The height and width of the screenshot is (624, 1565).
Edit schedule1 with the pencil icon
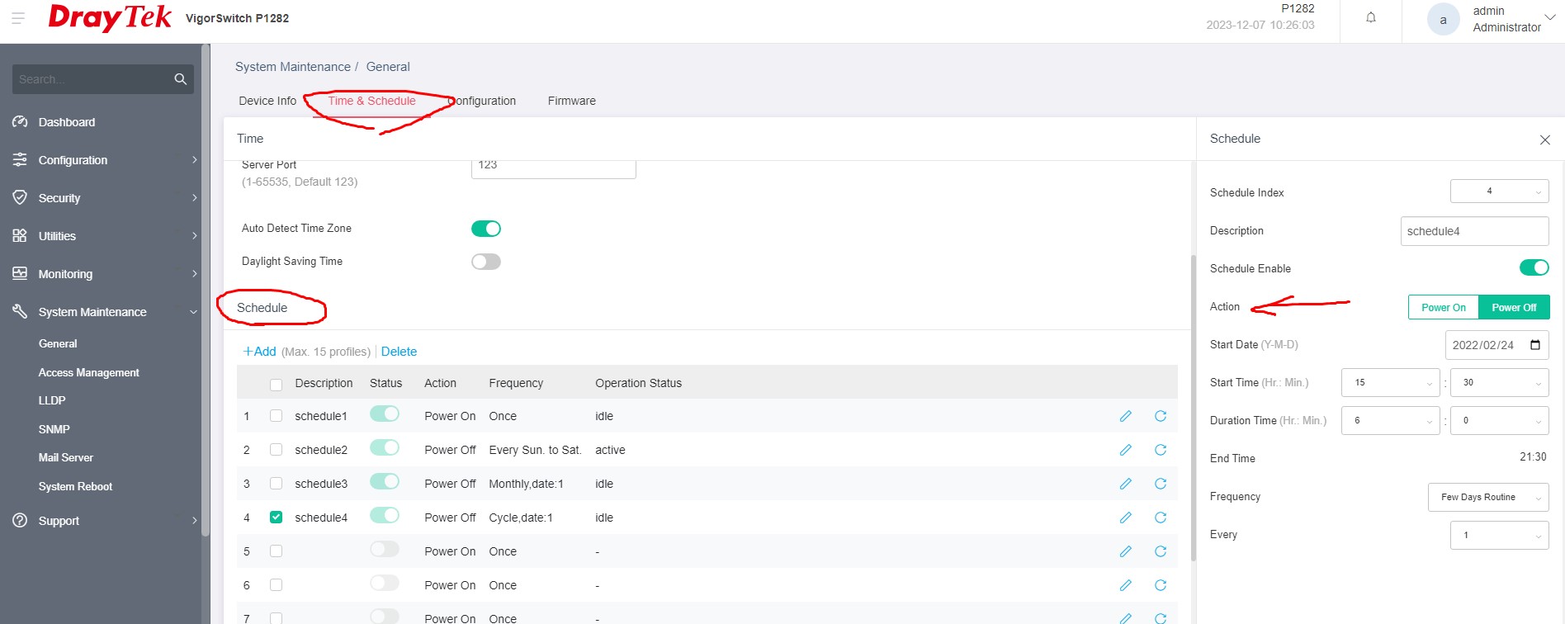tap(1125, 416)
